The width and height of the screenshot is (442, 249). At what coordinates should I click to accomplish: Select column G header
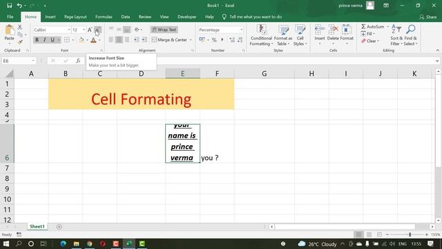click(264, 74)
